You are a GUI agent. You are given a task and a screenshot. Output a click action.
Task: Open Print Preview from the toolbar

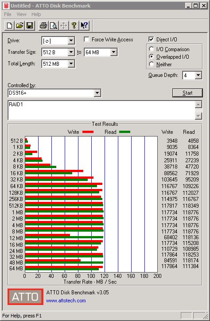54,26
